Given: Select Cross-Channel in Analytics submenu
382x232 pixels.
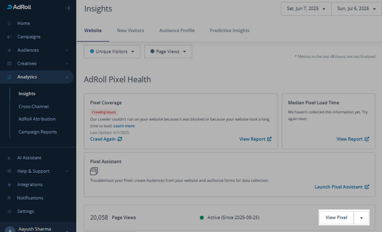Looking at the screenshot, I should 34,107.
